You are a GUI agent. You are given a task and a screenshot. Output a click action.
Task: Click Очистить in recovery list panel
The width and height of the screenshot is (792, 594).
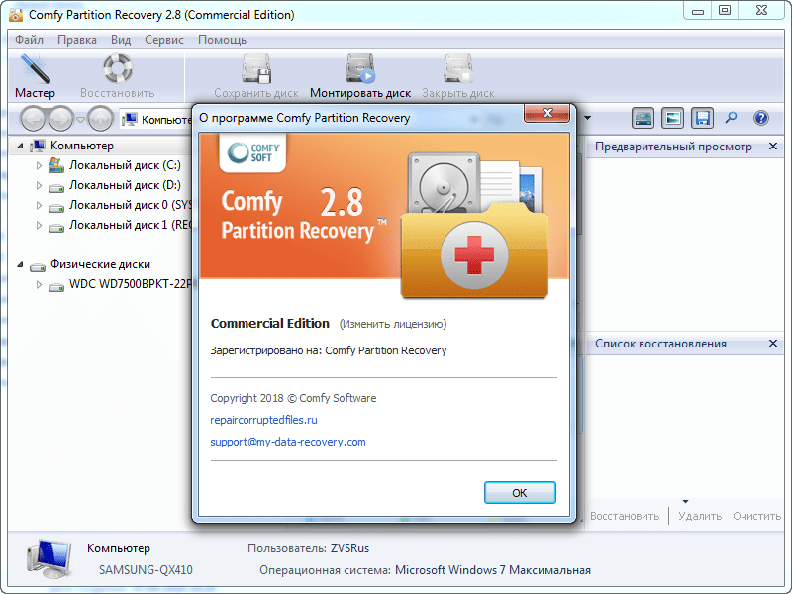(x=756, y=516)
